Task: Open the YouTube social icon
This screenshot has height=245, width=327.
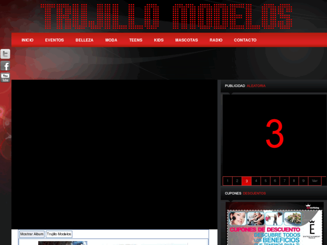Action: tap(5, 78)
